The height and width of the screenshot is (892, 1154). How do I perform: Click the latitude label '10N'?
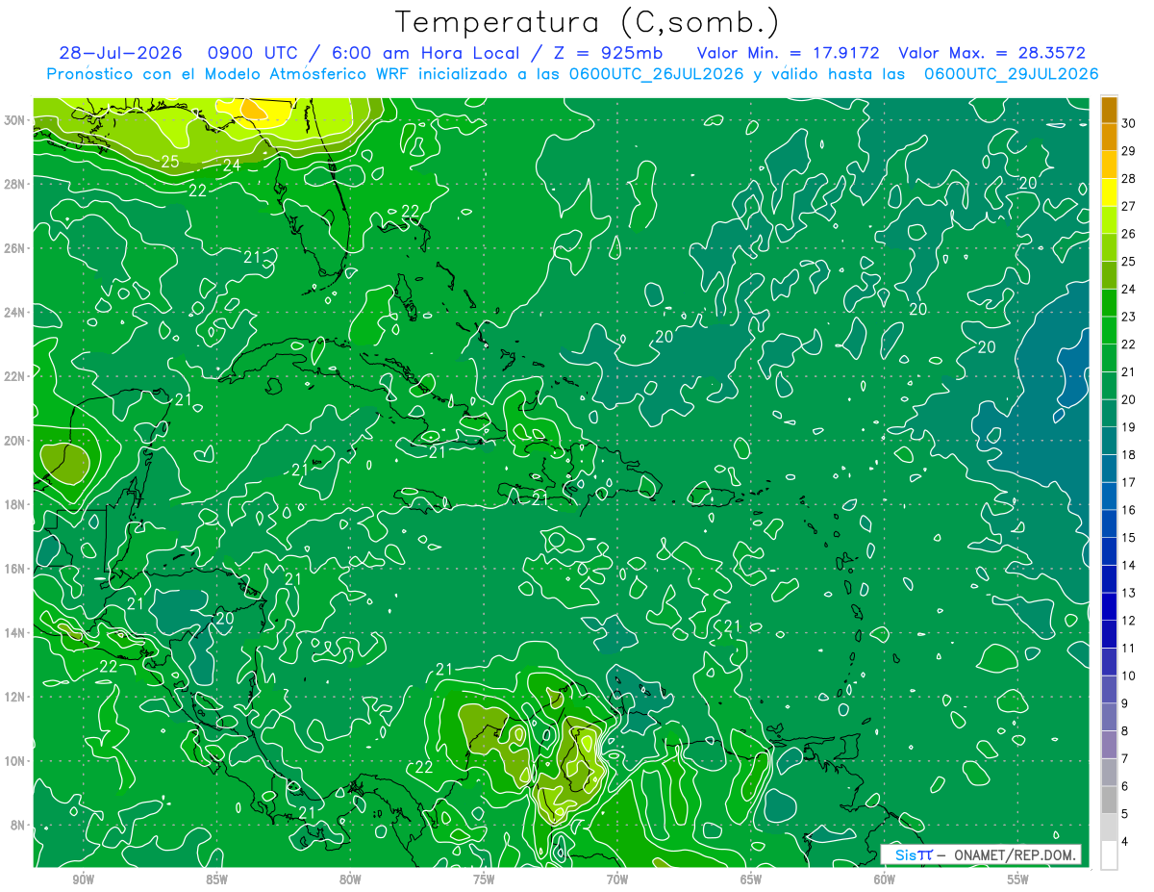(14, 761)
